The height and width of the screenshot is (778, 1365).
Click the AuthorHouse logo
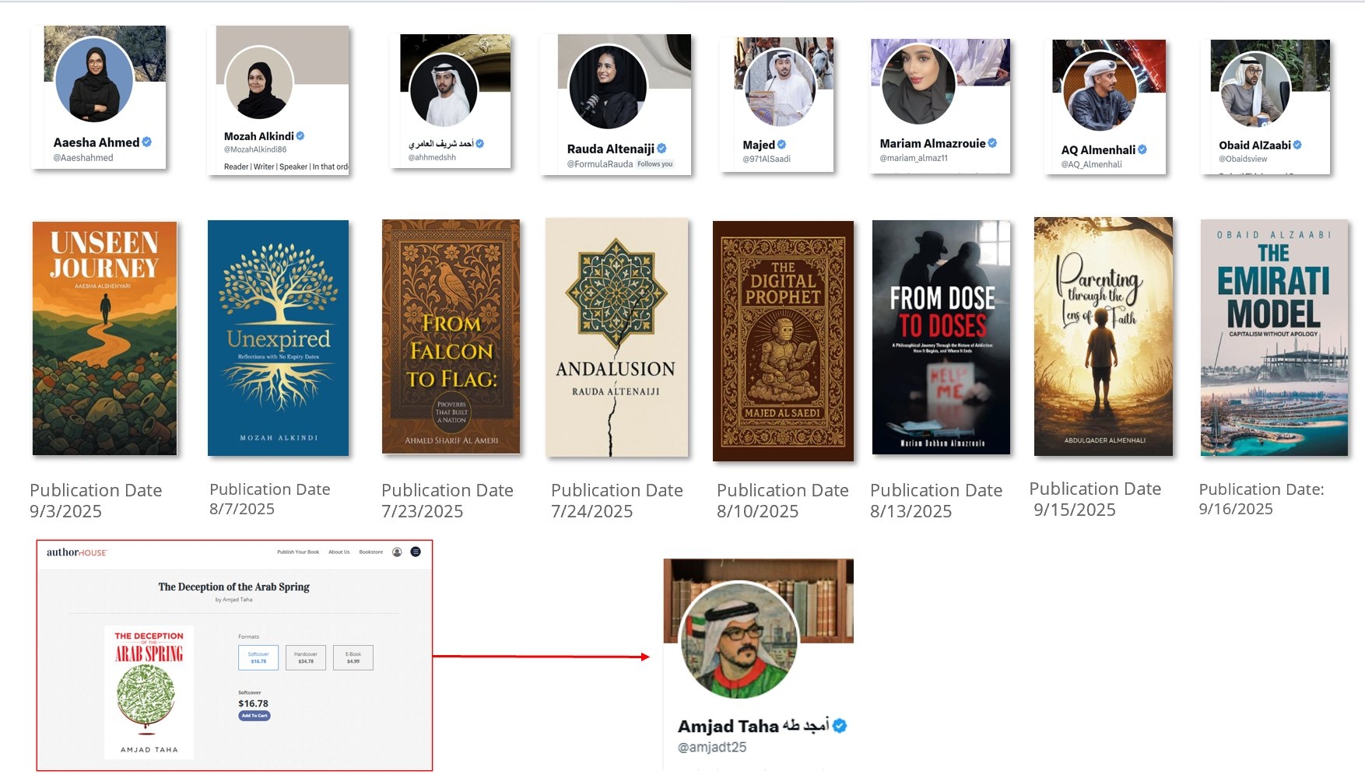coord(76,552)
